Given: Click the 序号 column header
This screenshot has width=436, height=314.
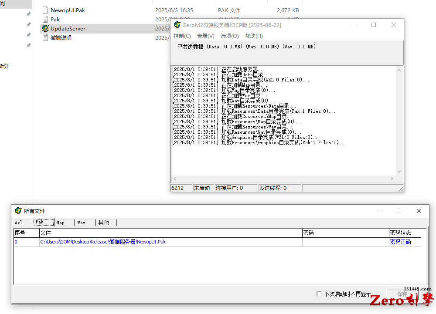Looking at the screenshot, I should pos(27,233).
